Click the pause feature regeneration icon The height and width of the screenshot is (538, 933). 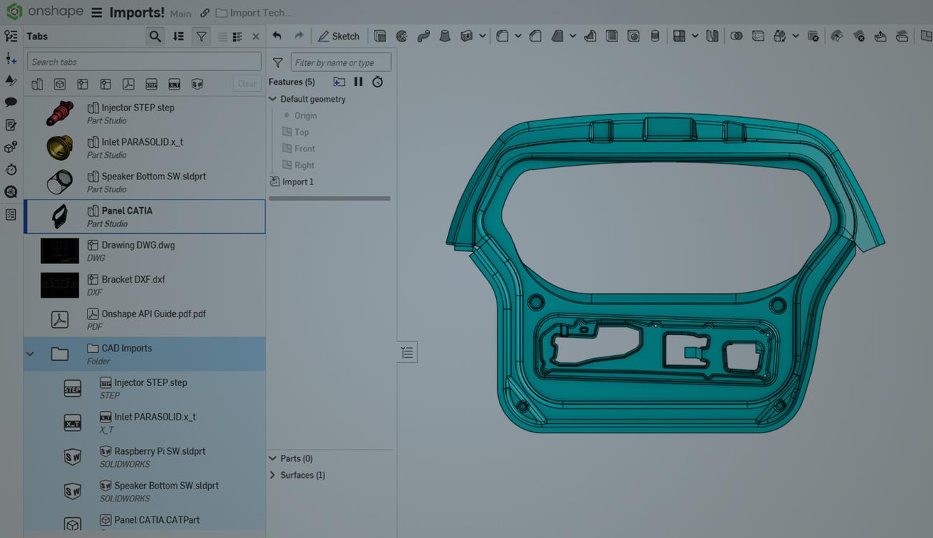click(358, 82)
